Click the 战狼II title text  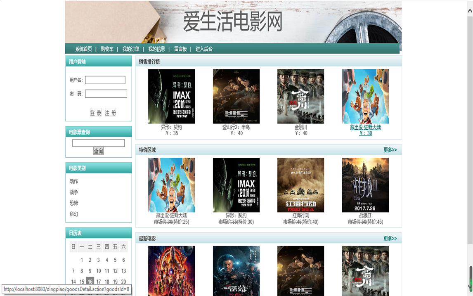(x=365, y=216)
